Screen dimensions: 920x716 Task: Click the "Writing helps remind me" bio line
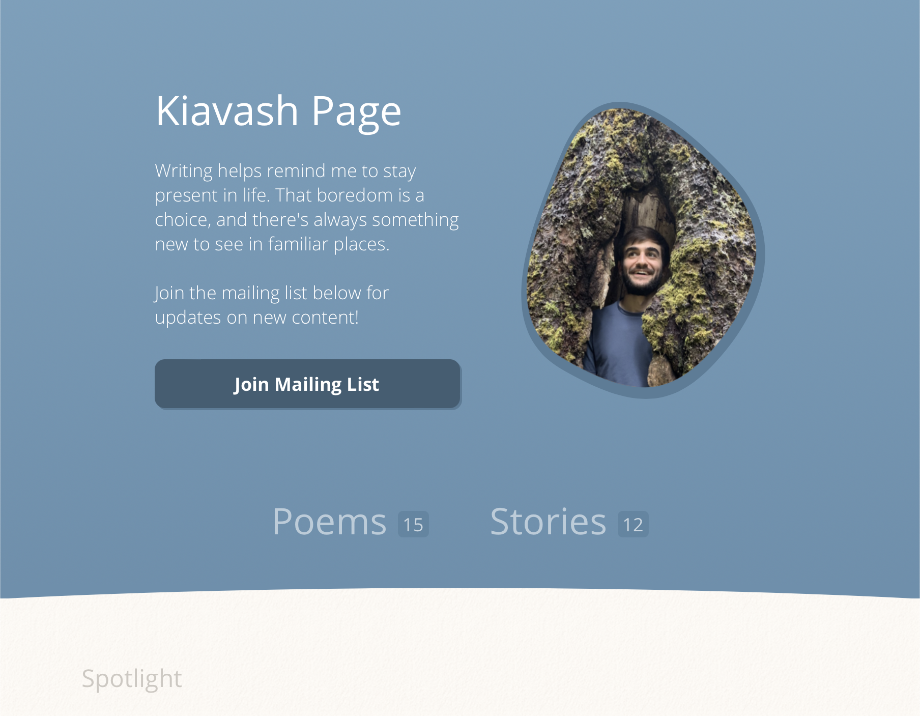[285, 171]
